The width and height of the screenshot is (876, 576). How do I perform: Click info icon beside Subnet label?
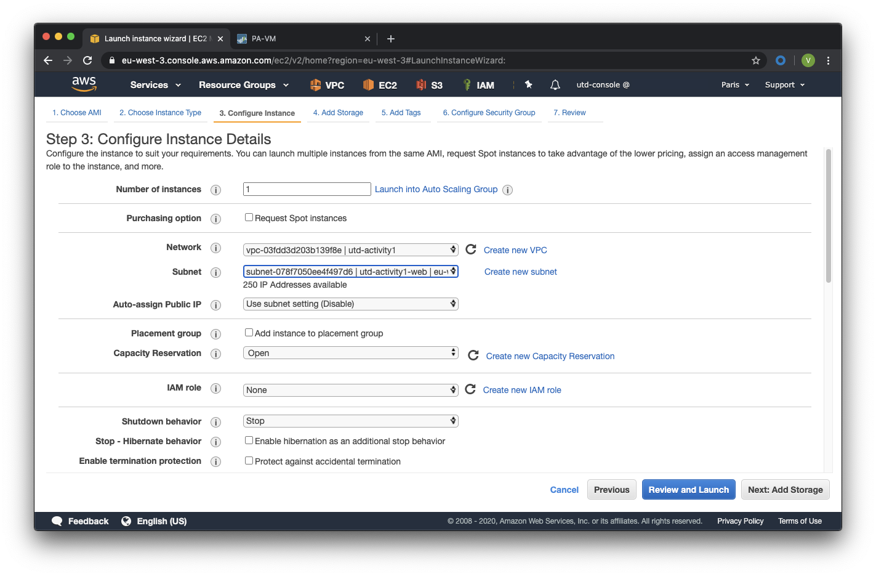tap(215, 272)
